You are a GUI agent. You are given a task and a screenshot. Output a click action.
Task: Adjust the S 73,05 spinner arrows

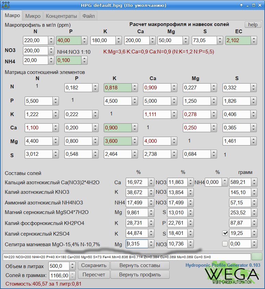[x=220, y=40]
